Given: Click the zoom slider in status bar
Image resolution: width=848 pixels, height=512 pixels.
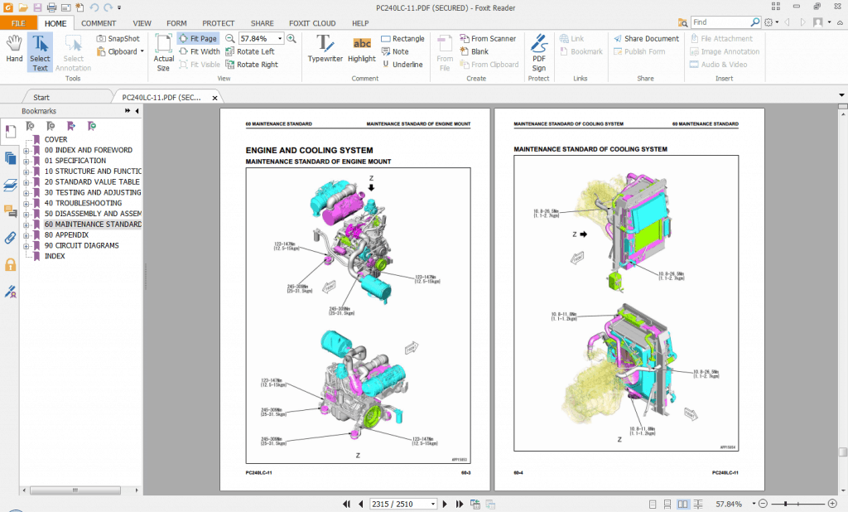Looking at the screenshot, I should click(x=797, y=504).
